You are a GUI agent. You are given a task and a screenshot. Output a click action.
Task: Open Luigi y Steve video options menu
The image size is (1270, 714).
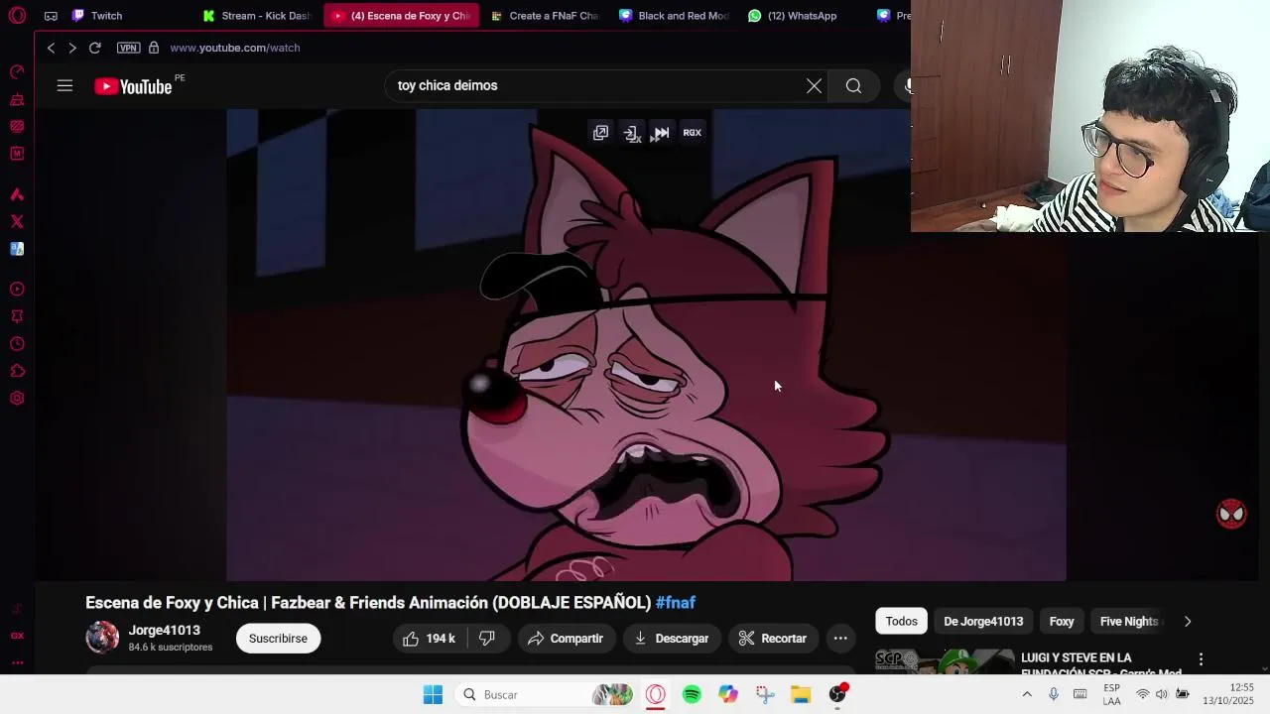coord(1201,659)
